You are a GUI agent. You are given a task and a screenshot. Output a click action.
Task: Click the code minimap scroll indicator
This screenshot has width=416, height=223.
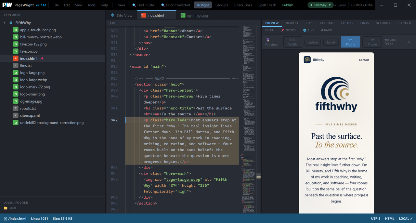tap(258, 176)
